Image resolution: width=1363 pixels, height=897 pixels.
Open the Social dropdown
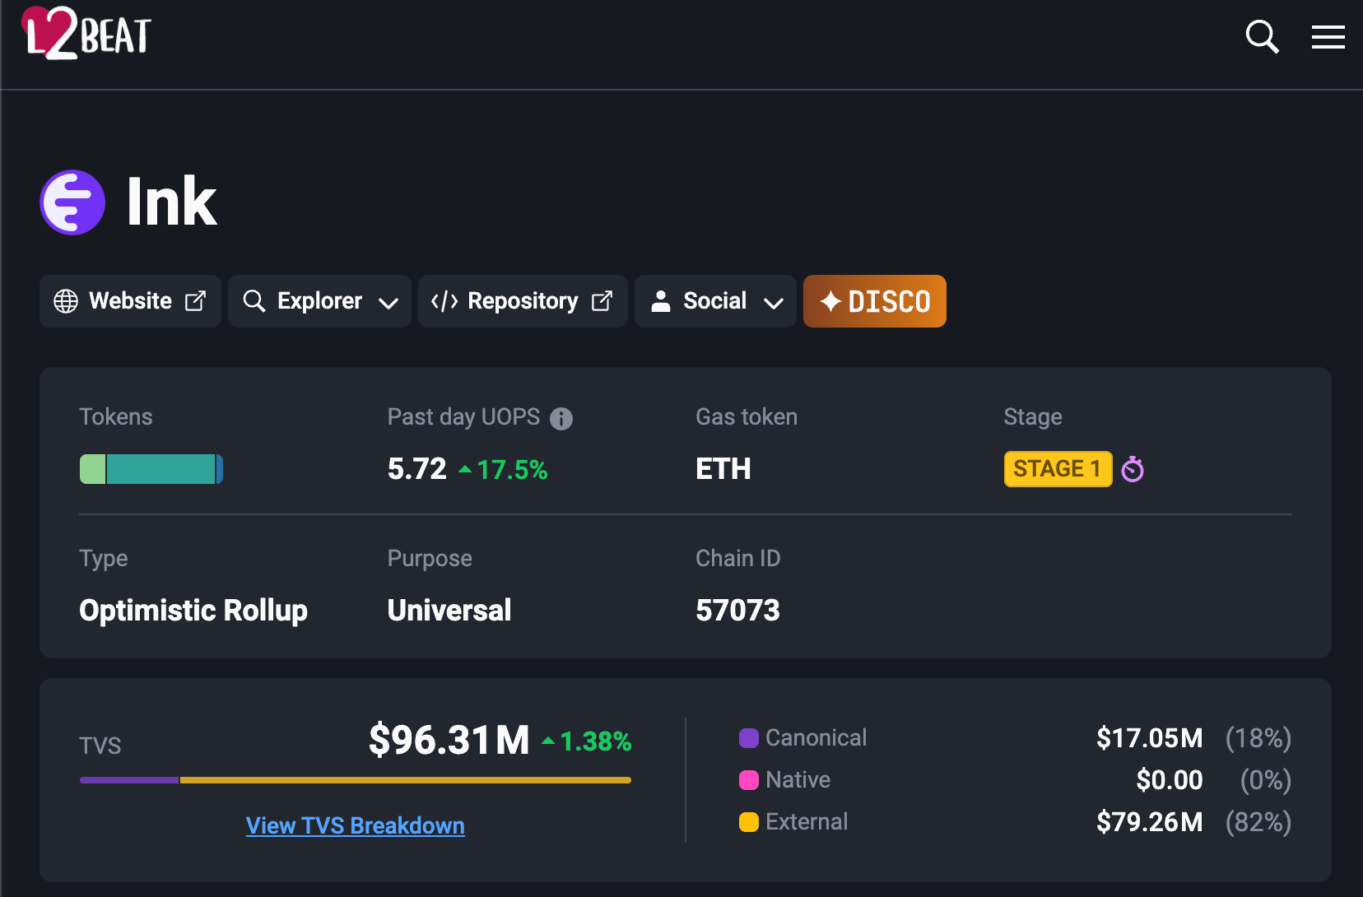pos(715,301)
